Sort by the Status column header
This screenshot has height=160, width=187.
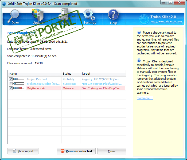(71, 74)
